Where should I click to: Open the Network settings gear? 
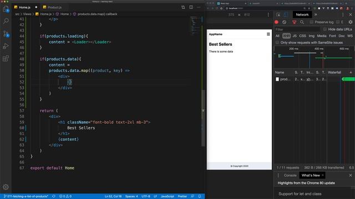351,22
